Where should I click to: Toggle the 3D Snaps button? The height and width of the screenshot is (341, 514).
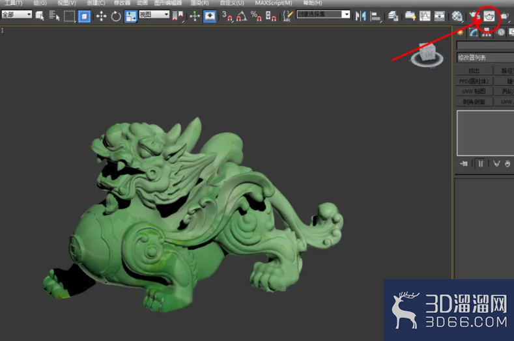227,16
